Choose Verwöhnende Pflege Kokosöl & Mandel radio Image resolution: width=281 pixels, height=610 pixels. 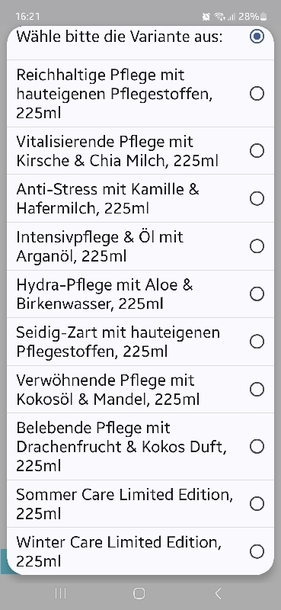257,390
